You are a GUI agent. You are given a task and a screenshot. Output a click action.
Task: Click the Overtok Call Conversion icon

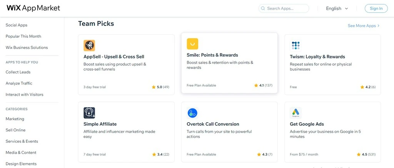click(x=192, y=113)
